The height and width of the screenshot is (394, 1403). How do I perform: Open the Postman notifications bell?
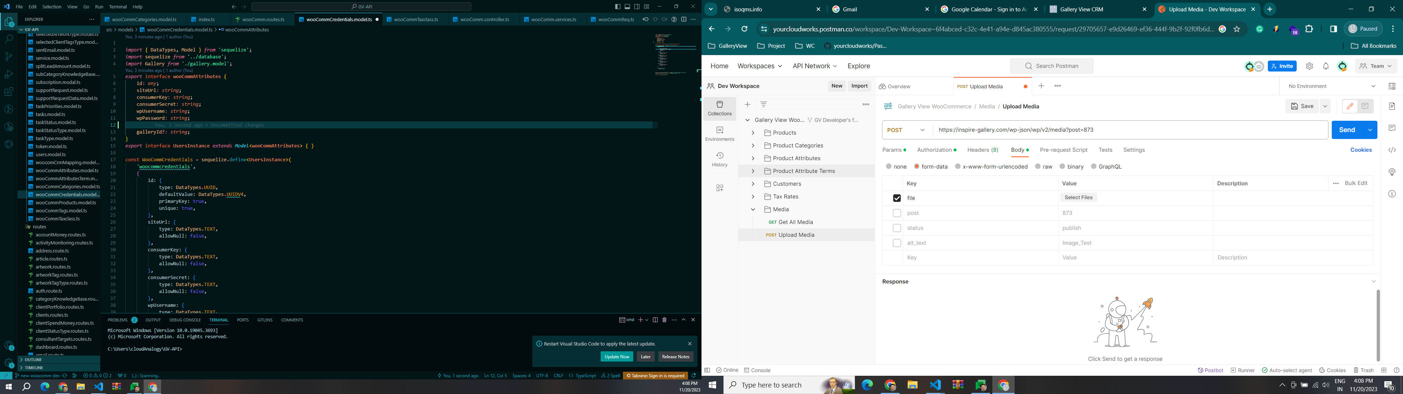tap(1326, 66)
